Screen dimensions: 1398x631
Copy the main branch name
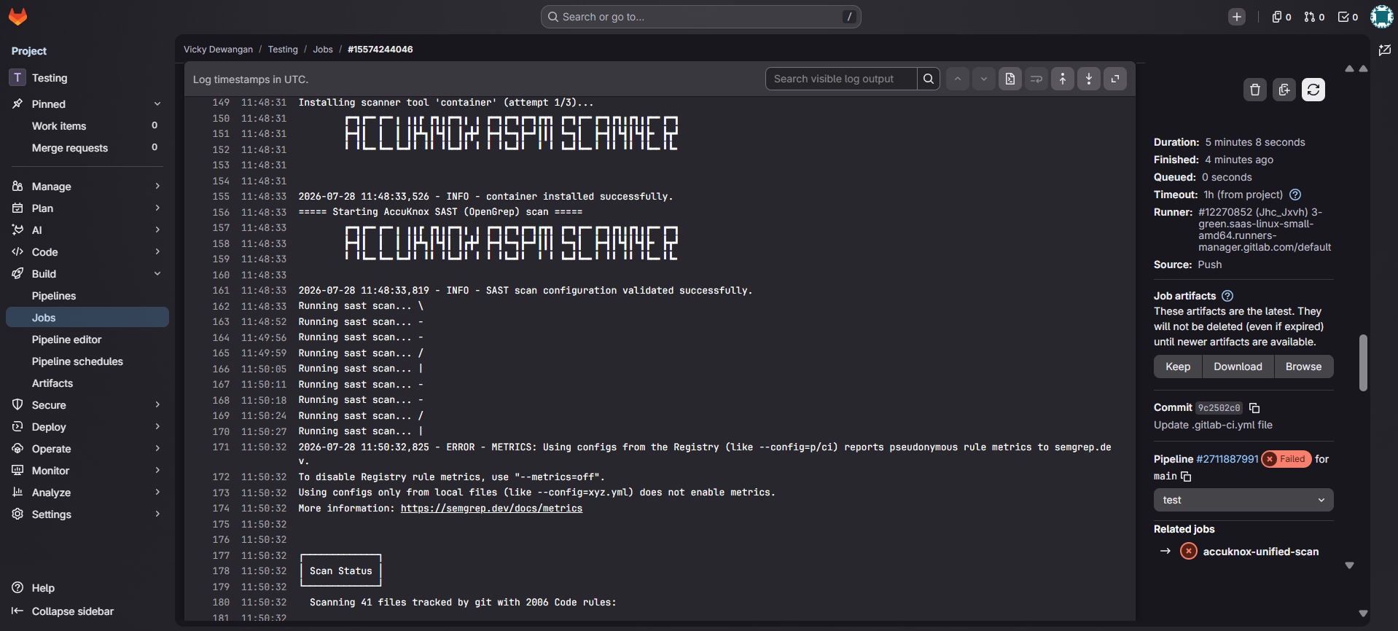pyautogui.click(x=1186, y=477)
